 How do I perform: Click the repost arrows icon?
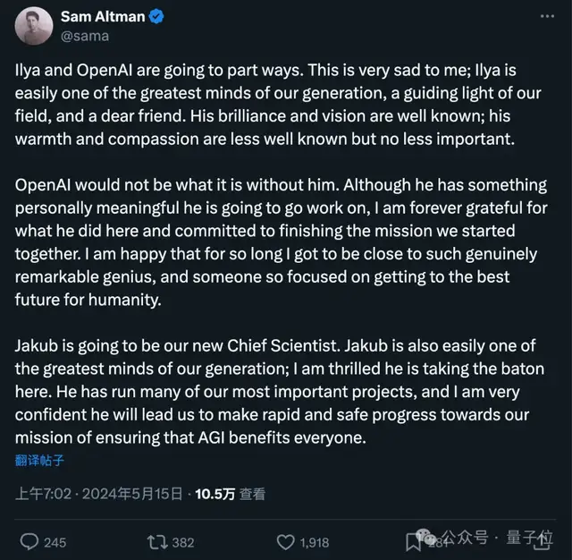(x=157, y=542)
